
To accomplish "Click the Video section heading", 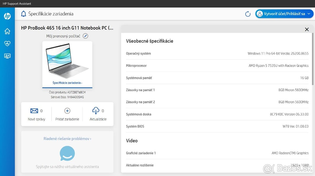I will [132, 141].
